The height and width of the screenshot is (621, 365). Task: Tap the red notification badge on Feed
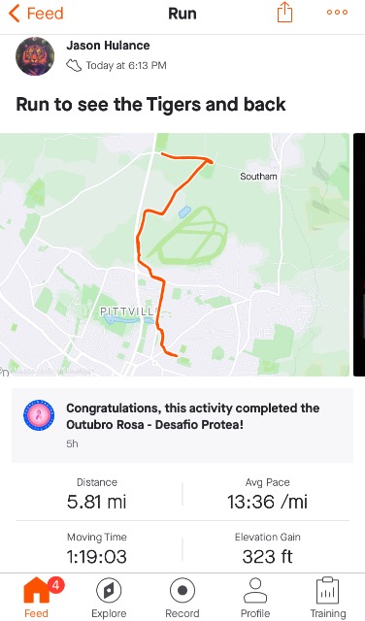(x=56, y=584)
